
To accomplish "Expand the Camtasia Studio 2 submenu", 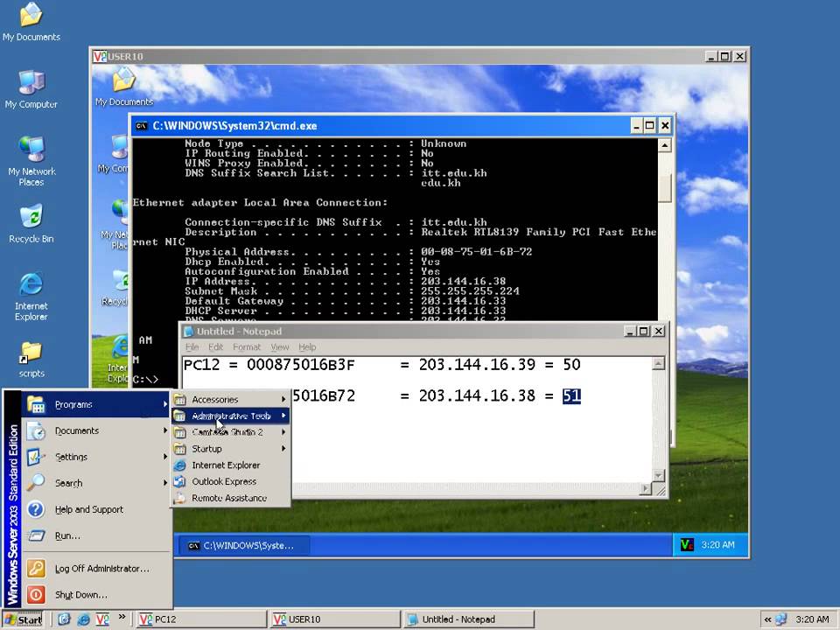I will (x=231, y=431).
